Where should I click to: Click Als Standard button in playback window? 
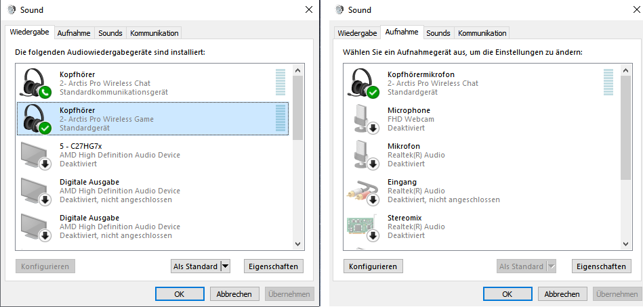click(x=196, y=266)
